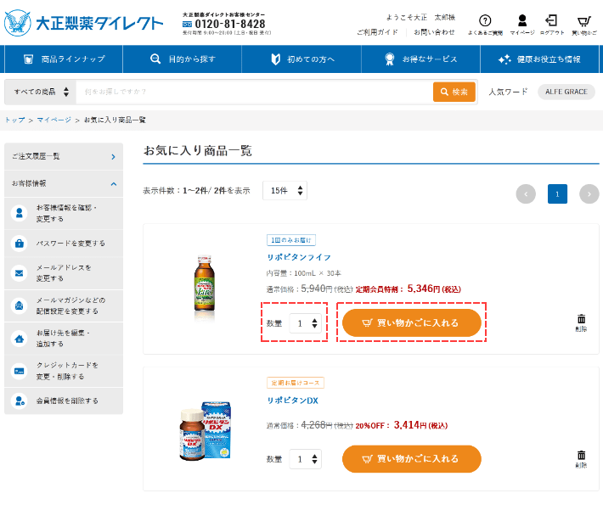Open 健康お役立ち情報 navigation menu
The image size is (603, 510).
pyautogui.click(x=539, y=59)
